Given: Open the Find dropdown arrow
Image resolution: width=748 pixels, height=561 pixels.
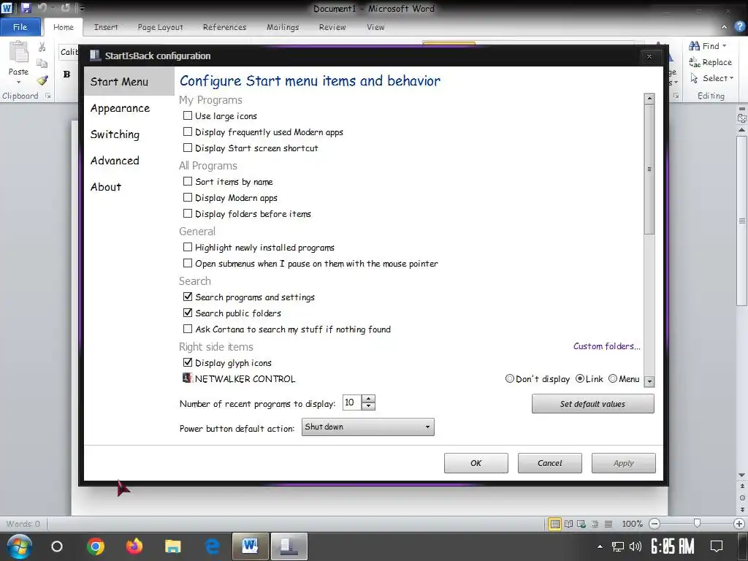Looking at the screenshot, I should pyautogui.click(x=724, y=46).
